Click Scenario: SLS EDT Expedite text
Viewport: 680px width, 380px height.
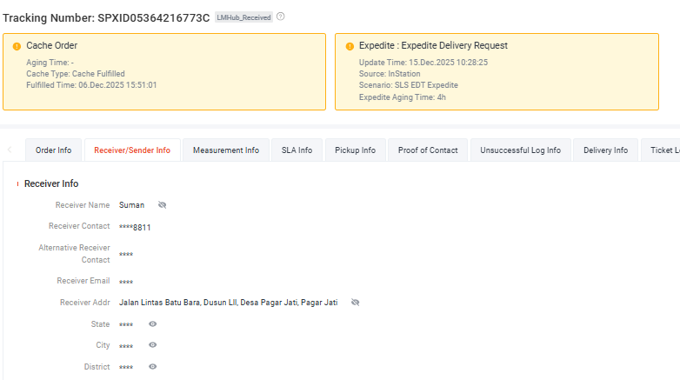pyautogui.click(x=408, y=85)
